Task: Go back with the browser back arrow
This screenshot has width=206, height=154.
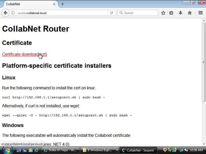Action: pos(5,13)
